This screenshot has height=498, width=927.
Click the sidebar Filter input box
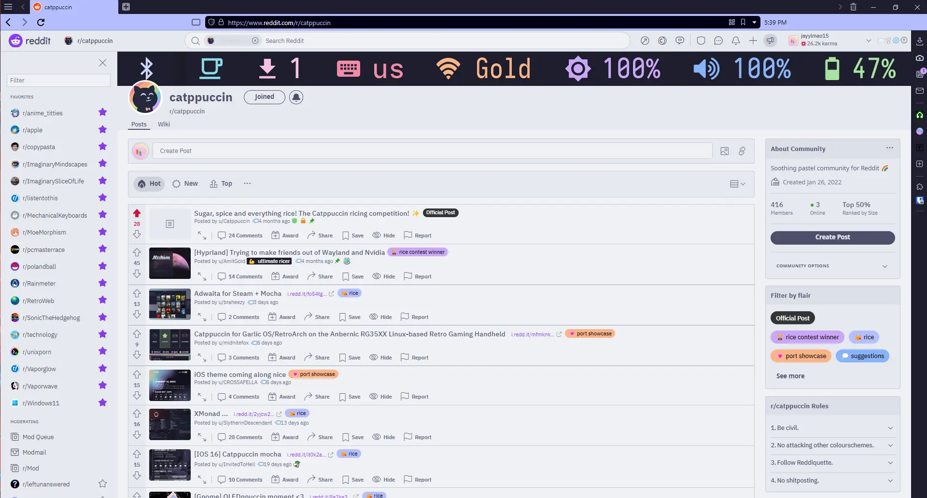[x=58, y=81]
